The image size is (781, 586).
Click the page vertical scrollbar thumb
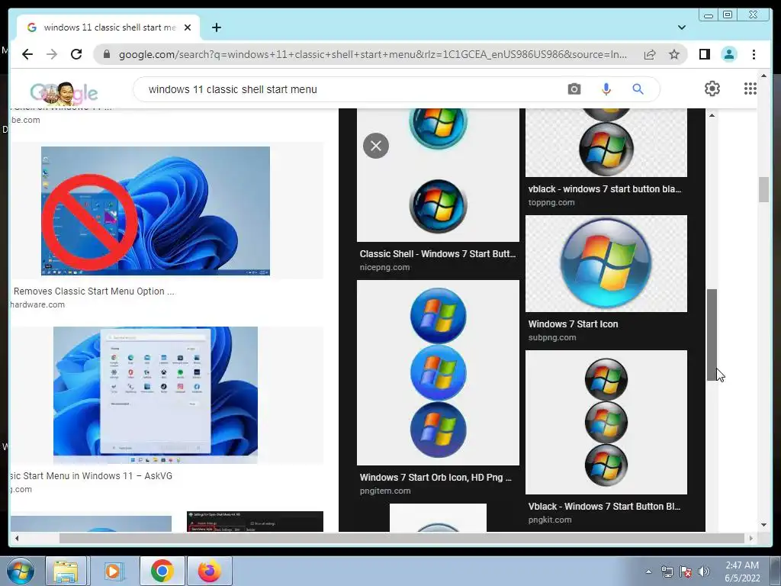(x=763, y=190)
